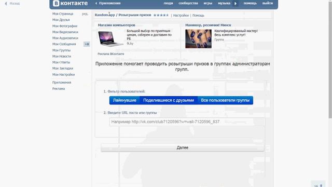This screenshot has height=187, width=332.
Task: Open Маникюр, реснички! Минск ad title
Action: (x=208, y=25)
